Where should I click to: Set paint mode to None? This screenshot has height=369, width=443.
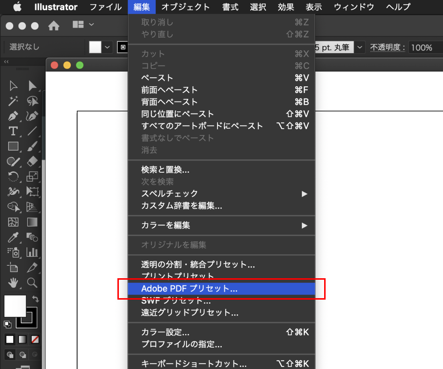(x=35, y=339)
